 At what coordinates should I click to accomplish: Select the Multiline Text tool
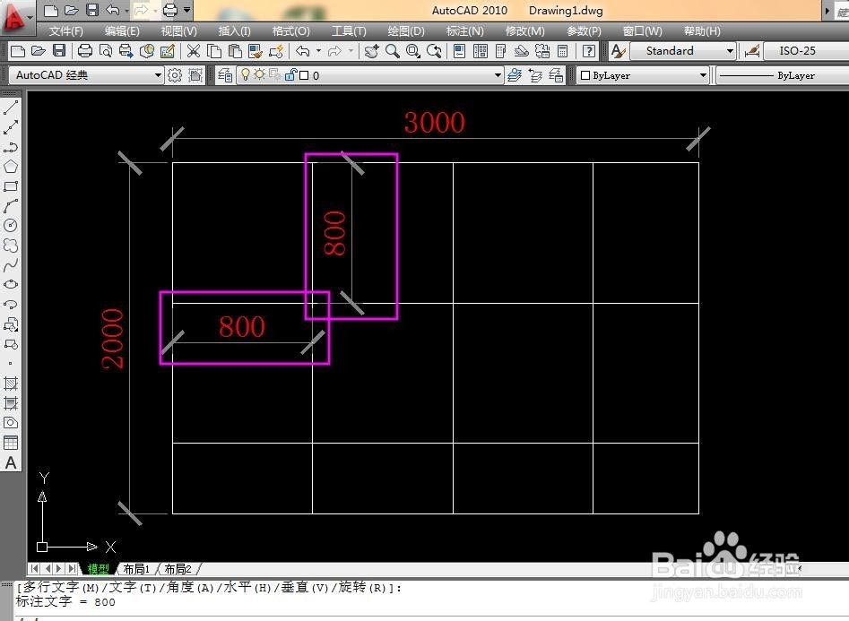[11, 463]
